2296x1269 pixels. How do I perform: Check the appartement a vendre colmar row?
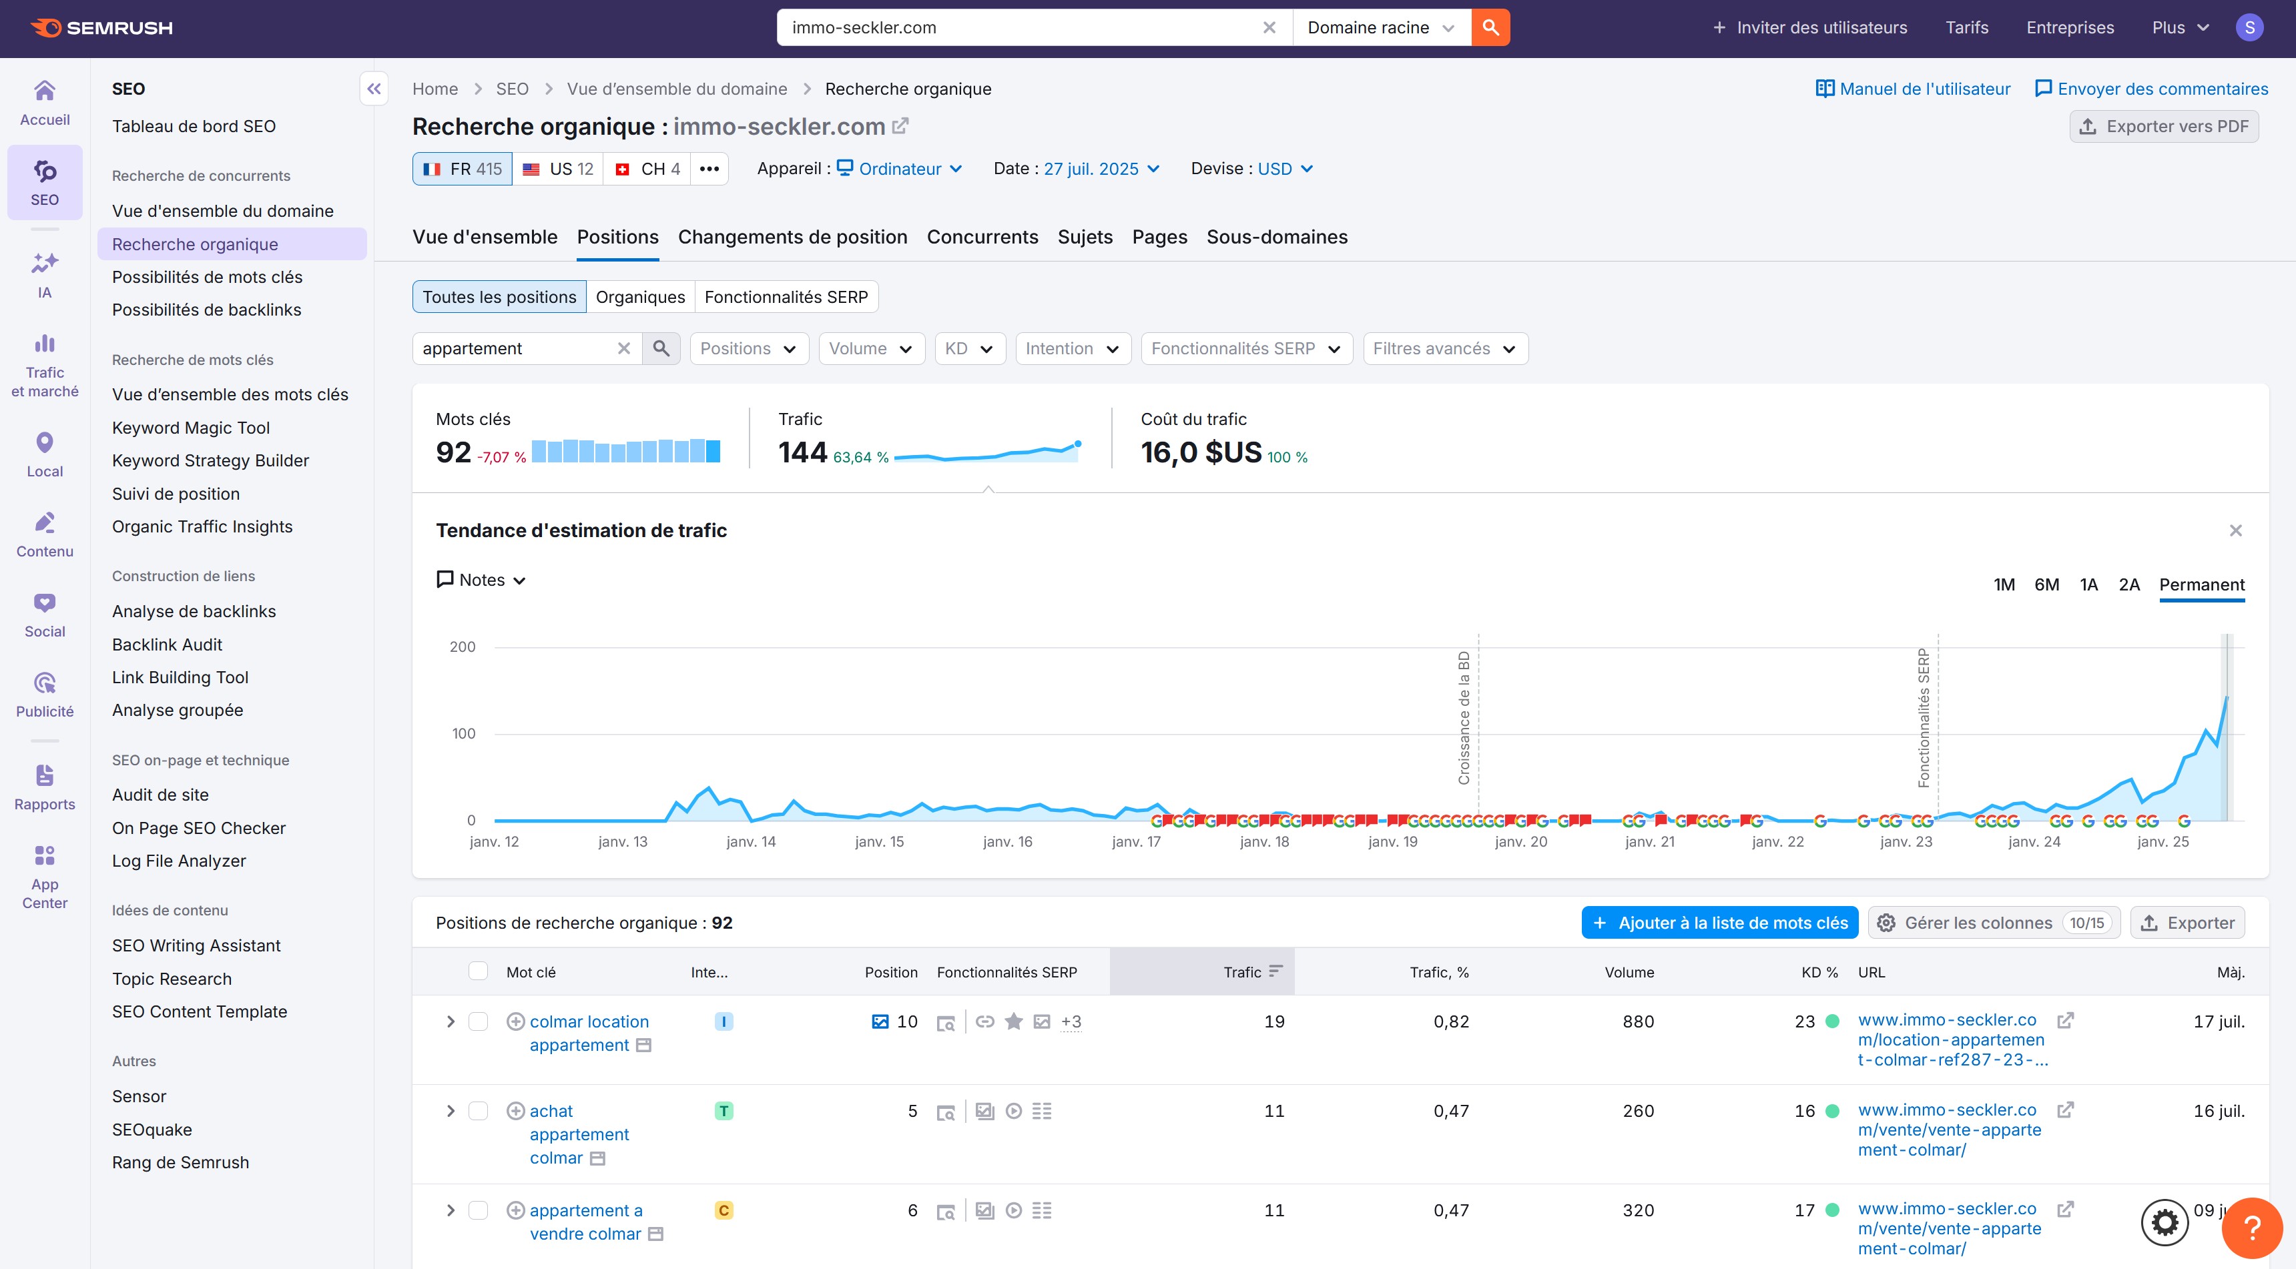point(479,1210)
